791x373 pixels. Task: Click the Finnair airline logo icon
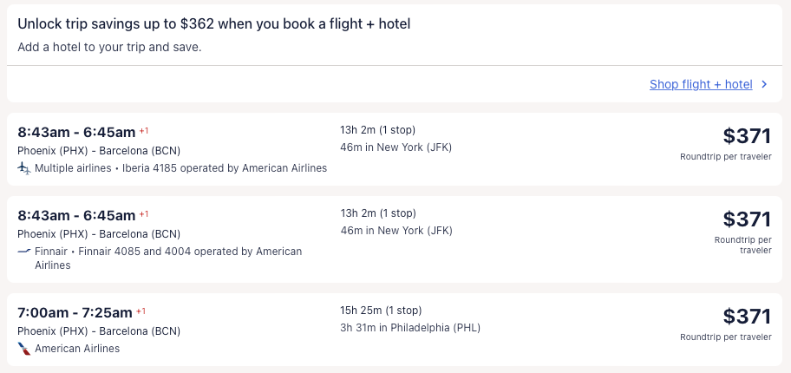coord(23,252)
